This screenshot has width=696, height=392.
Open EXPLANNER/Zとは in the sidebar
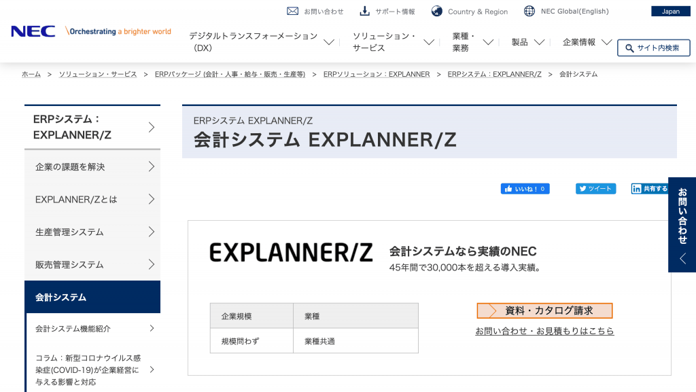(x=92, y=200)
